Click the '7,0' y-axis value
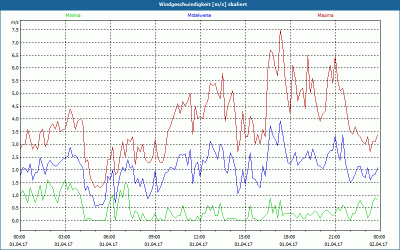Screen dimensions: 400x250 point(15,42)
